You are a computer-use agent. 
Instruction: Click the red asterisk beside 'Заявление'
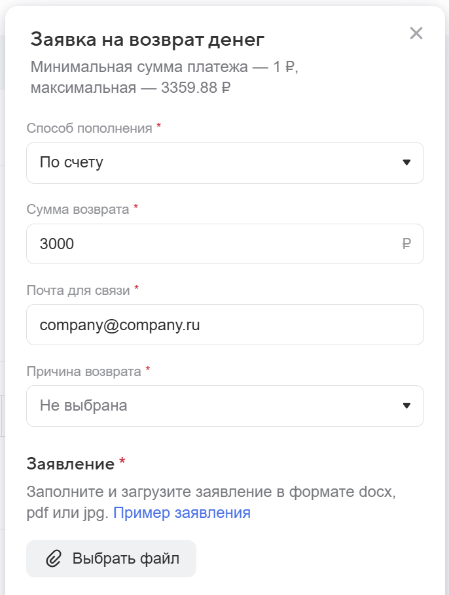[122, 463]
